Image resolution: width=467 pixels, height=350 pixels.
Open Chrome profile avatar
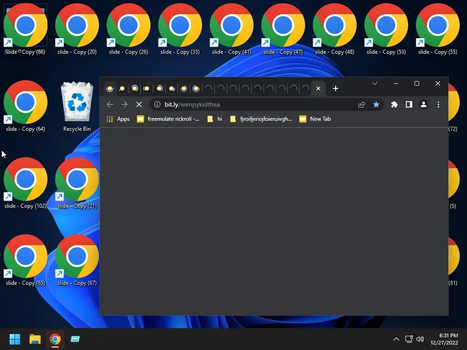point(424,104)
